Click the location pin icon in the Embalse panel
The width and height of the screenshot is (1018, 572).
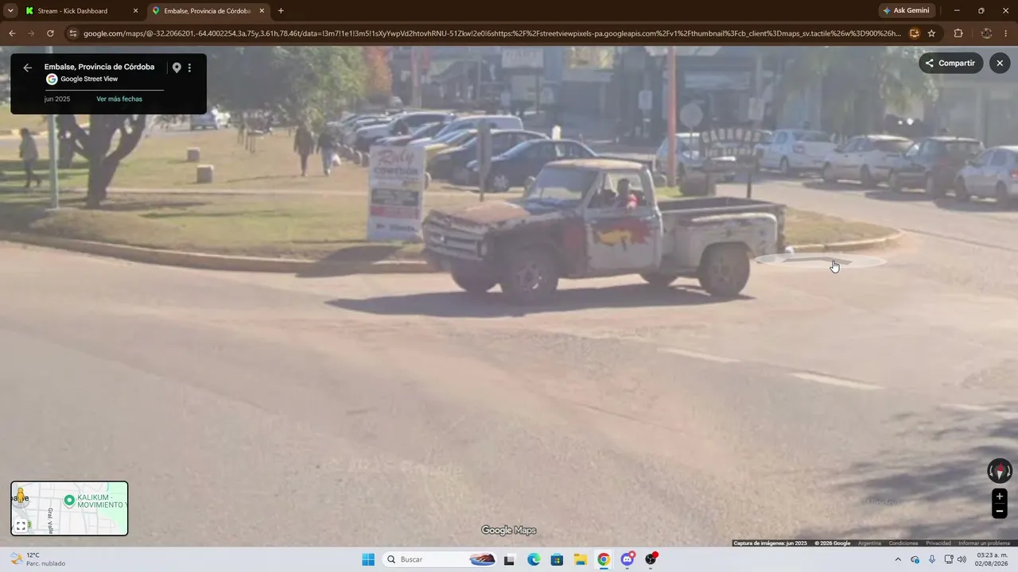pos(177,68)
